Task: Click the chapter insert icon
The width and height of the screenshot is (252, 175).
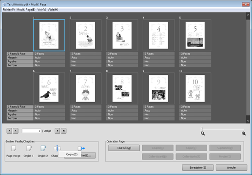Action: (57, 148)
